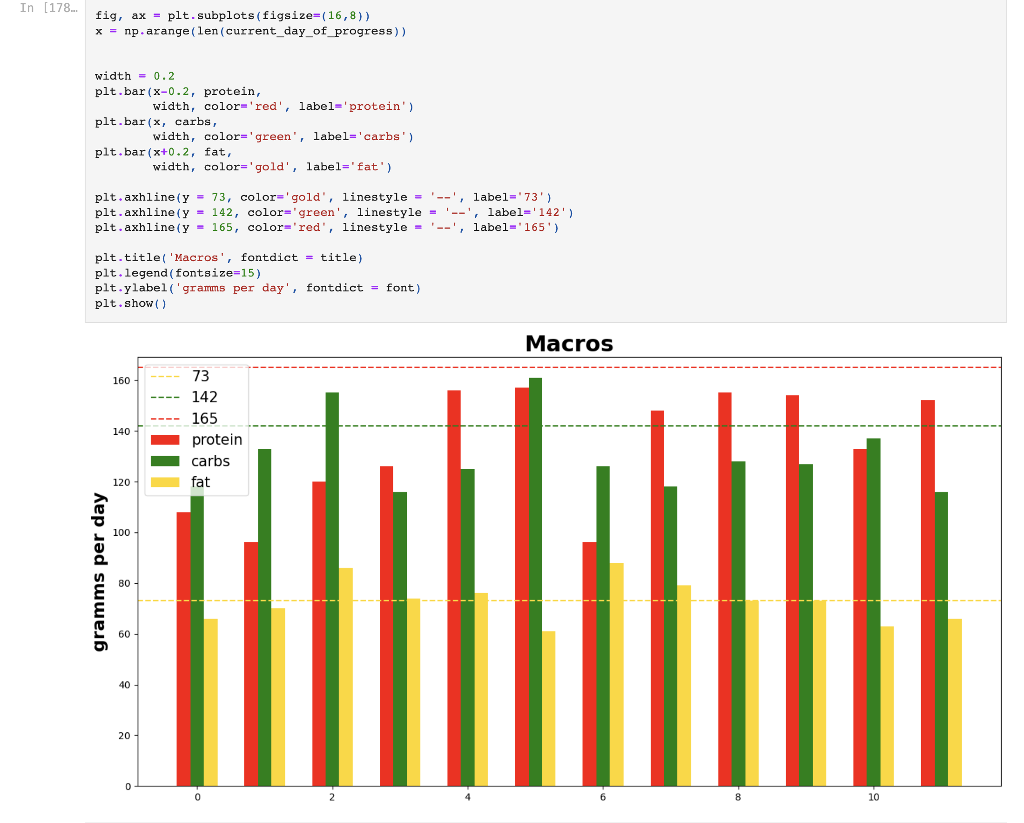Image resolution: width=1024 pixels, height=823 pixels.
Task: Toggle the fat legend entry visibility
Action: point(200,481)
